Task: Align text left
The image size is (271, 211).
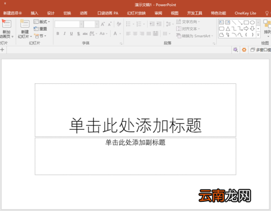Action: pos(128,34)
